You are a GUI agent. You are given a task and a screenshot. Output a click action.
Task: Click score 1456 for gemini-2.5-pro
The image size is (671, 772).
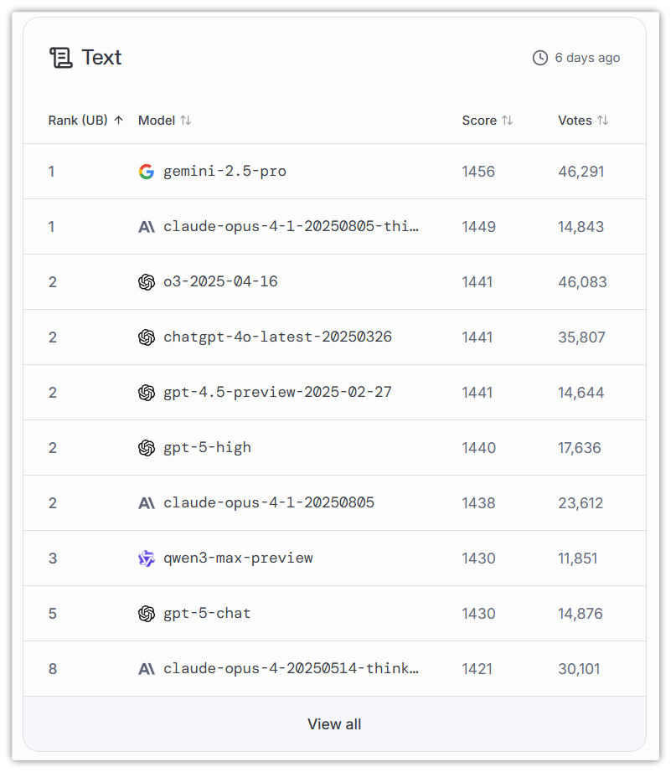(x=478, y=172)
